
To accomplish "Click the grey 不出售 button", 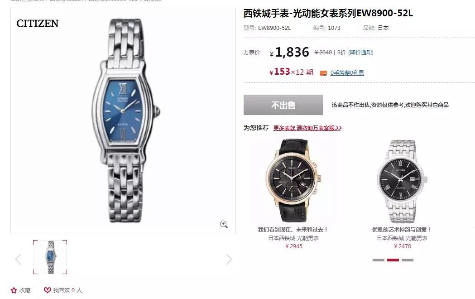I will [283, 105].
